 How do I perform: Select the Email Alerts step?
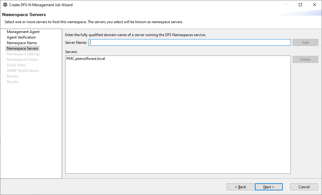point(16,65)
